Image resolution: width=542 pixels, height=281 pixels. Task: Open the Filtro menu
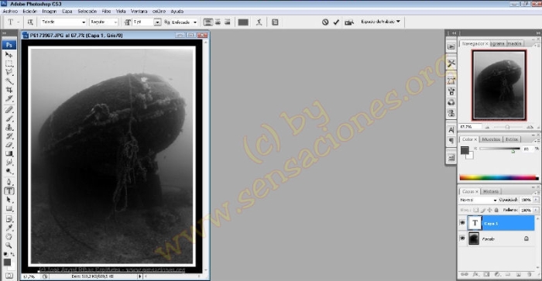click(x=107, y=12)
